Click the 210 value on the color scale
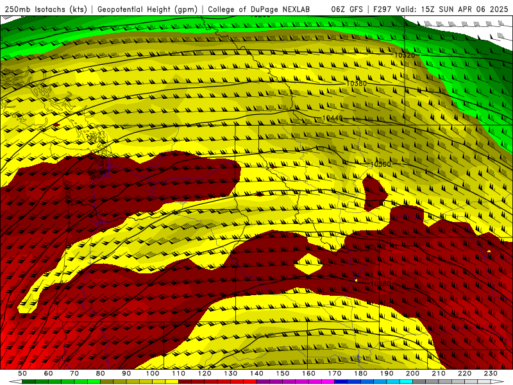 (439, 373)
